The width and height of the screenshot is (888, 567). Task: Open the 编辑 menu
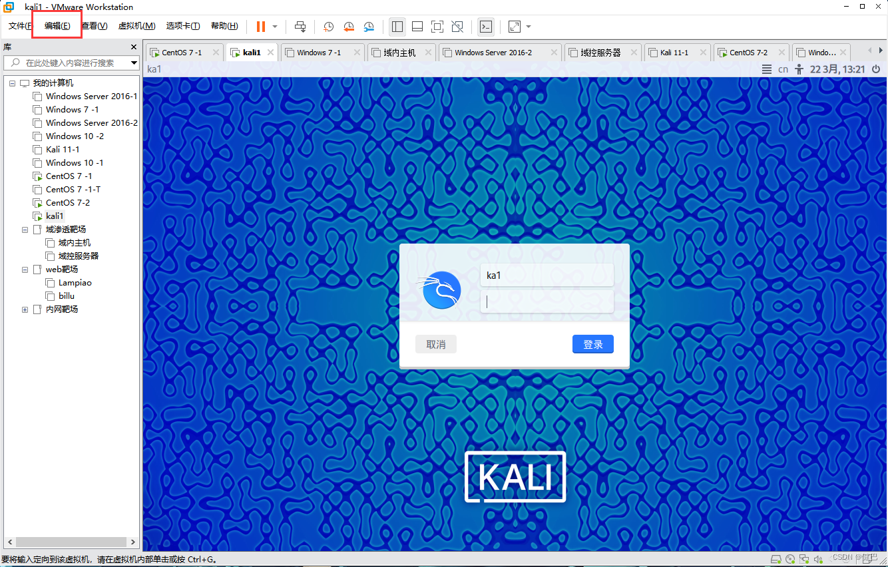(x=57, y=26)
